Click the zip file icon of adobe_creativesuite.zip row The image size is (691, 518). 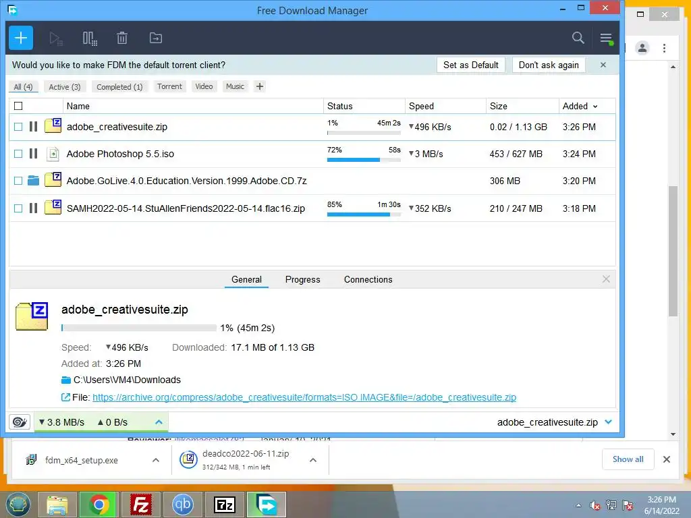tap(53, 126)
